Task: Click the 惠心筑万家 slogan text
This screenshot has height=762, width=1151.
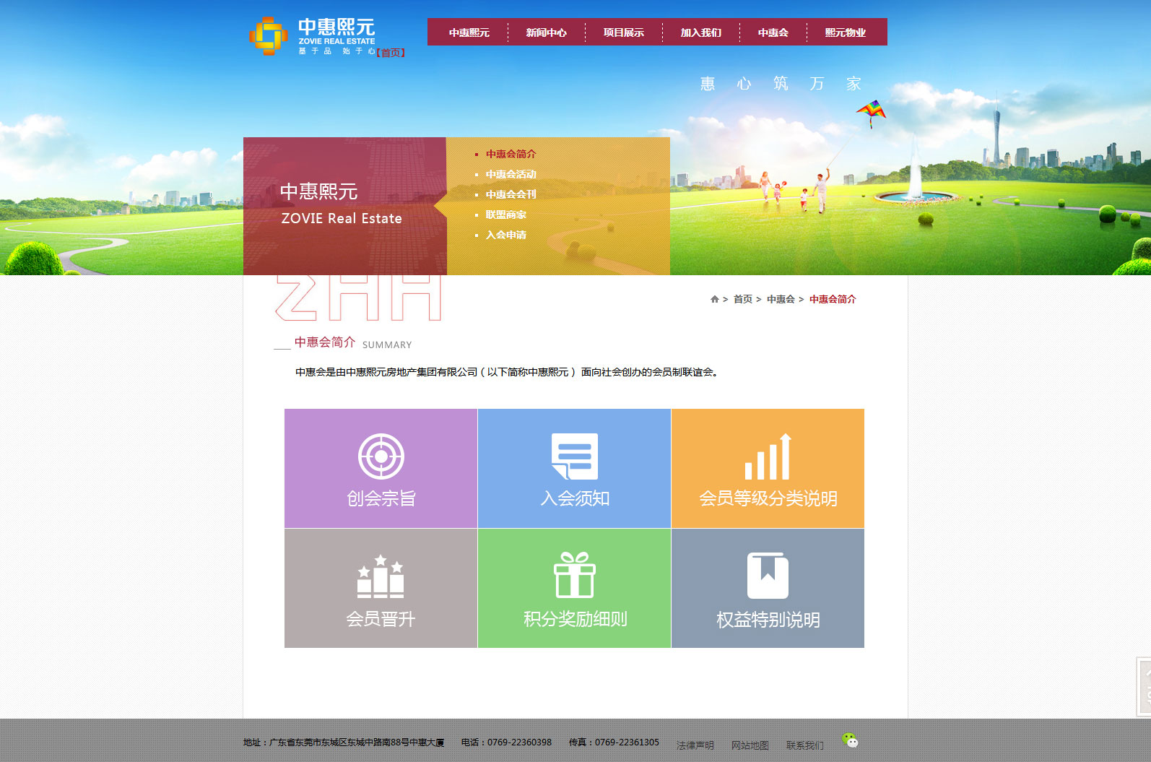Action: [781, 84]
